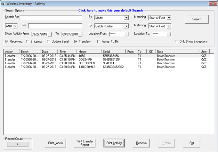Sort by the User column header
Screen dimensions: 218x152
pyautogui.click(x=204, y=52)
